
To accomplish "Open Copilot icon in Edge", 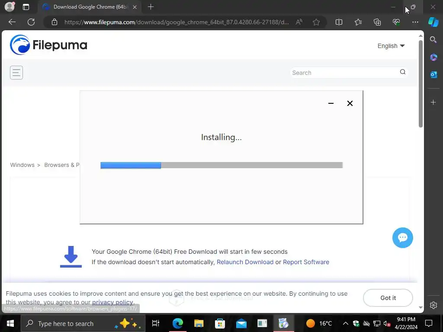I will click(x=433, y=22).
